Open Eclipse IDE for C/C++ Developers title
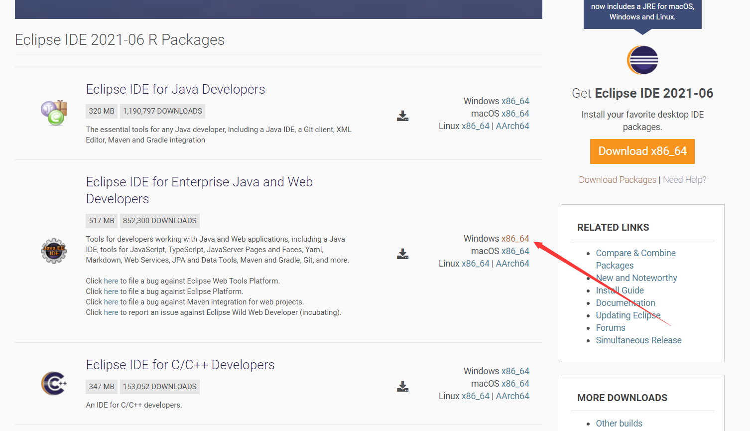The width and height of the screenshot is (750, 431). [x=180, y=365]
